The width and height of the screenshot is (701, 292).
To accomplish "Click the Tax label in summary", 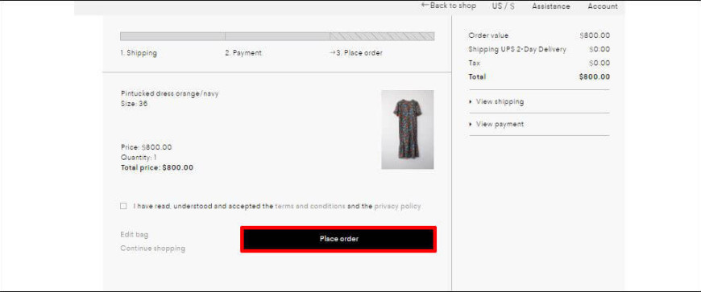I will [x=475, y=63].
